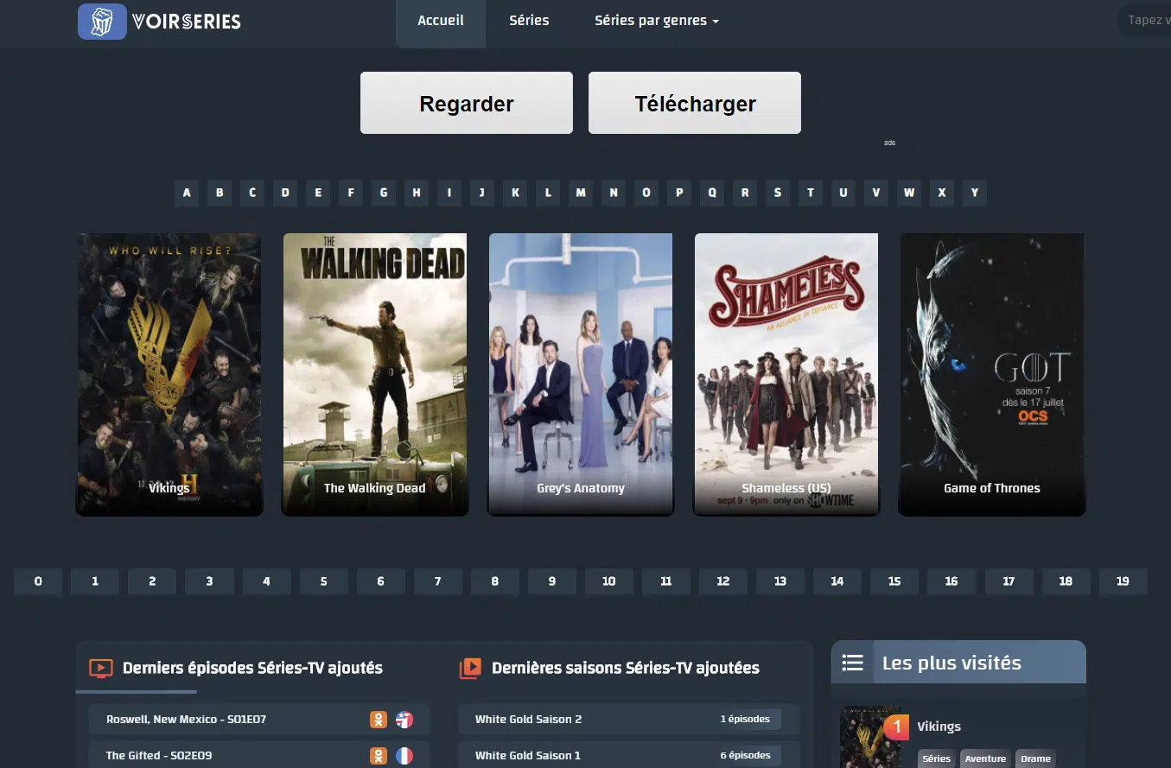Open the Vikings title in Les plus visités

point(939,727)
